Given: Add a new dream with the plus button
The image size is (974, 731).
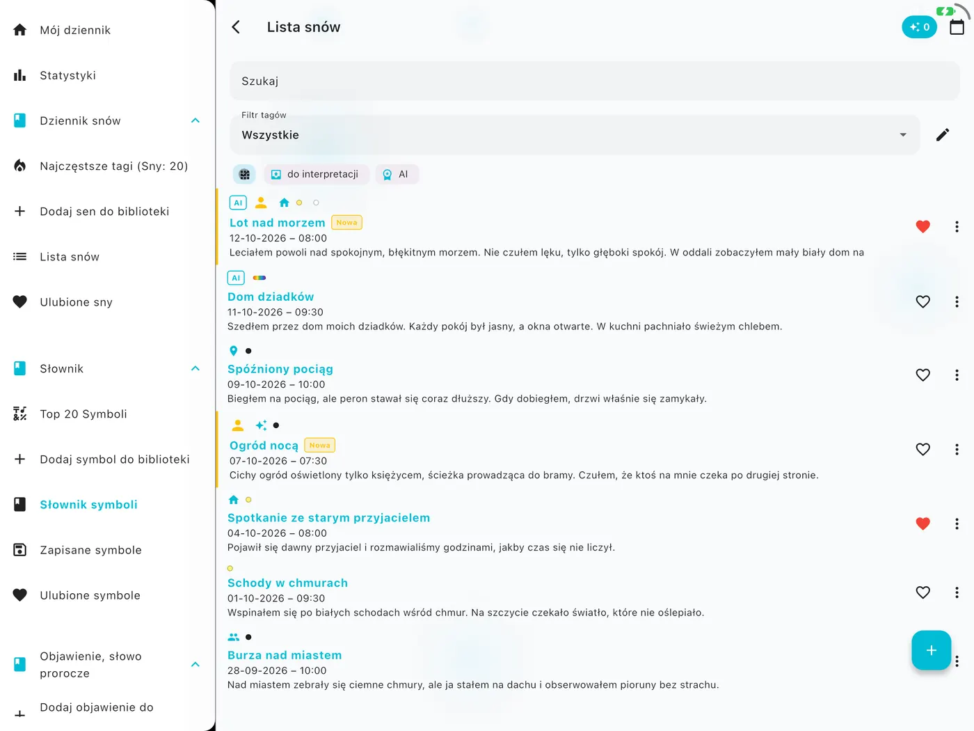Looking at the screenshot, I should point(931,650).
